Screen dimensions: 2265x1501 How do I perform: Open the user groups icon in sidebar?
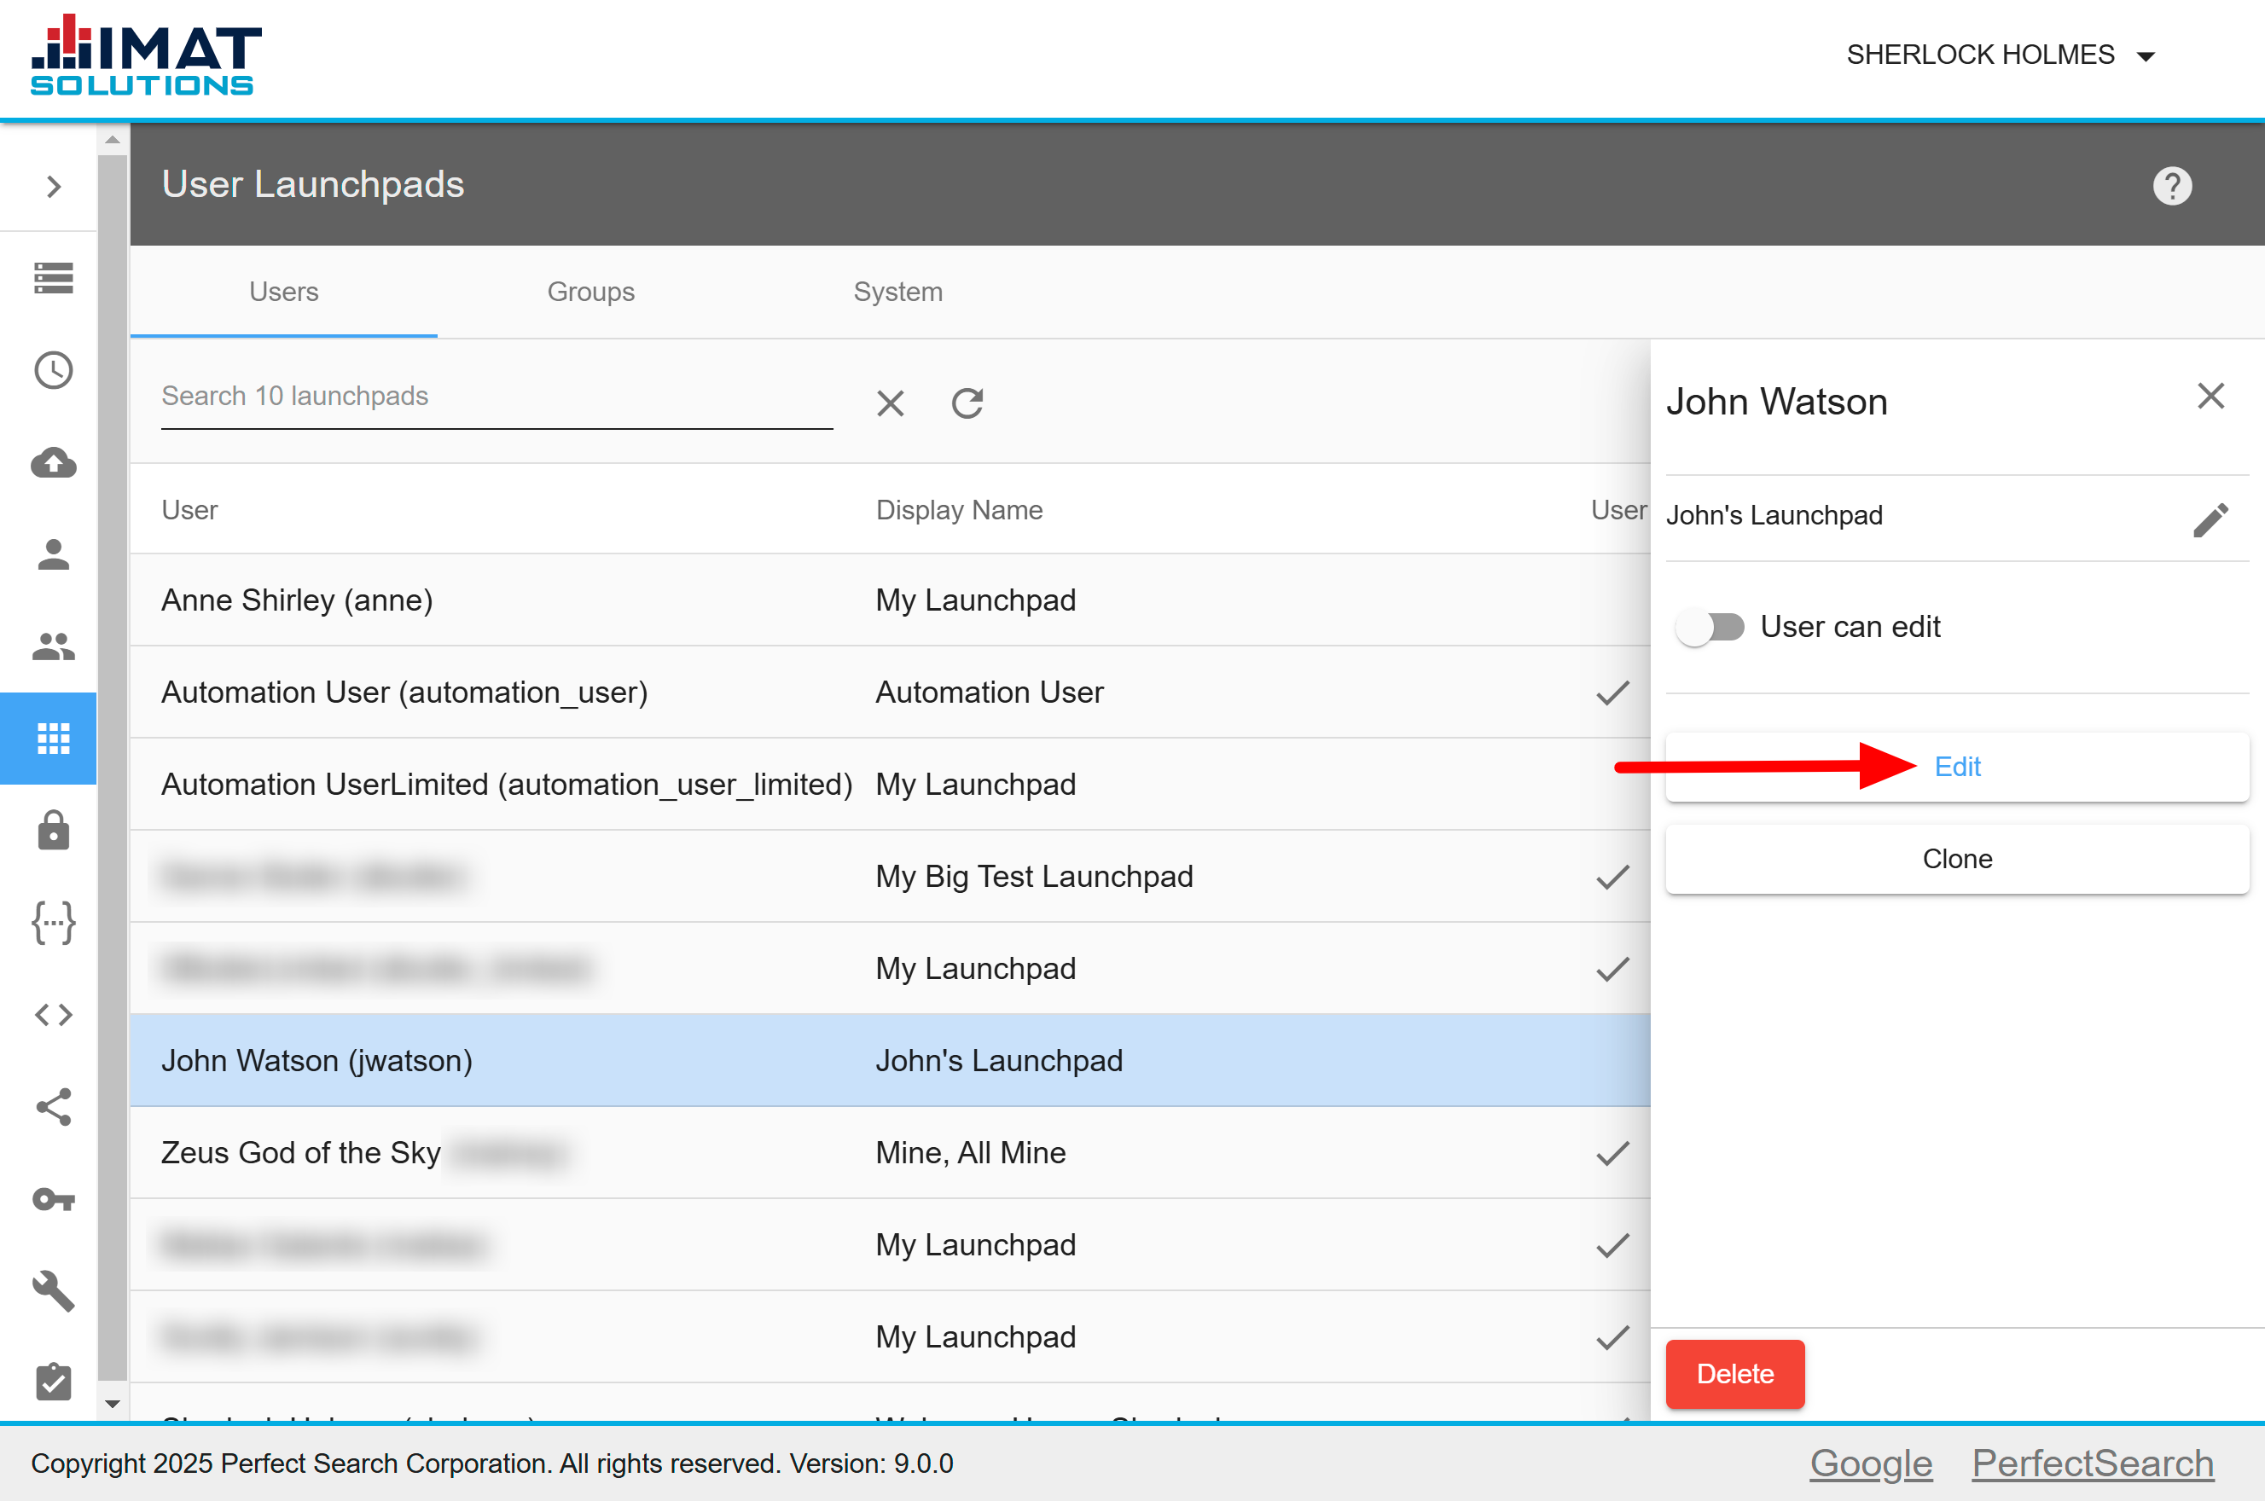[x=54, y=646]
